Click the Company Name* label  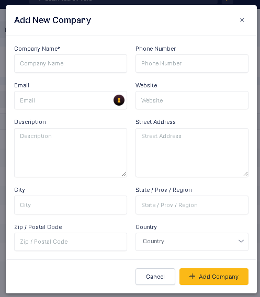37,49
